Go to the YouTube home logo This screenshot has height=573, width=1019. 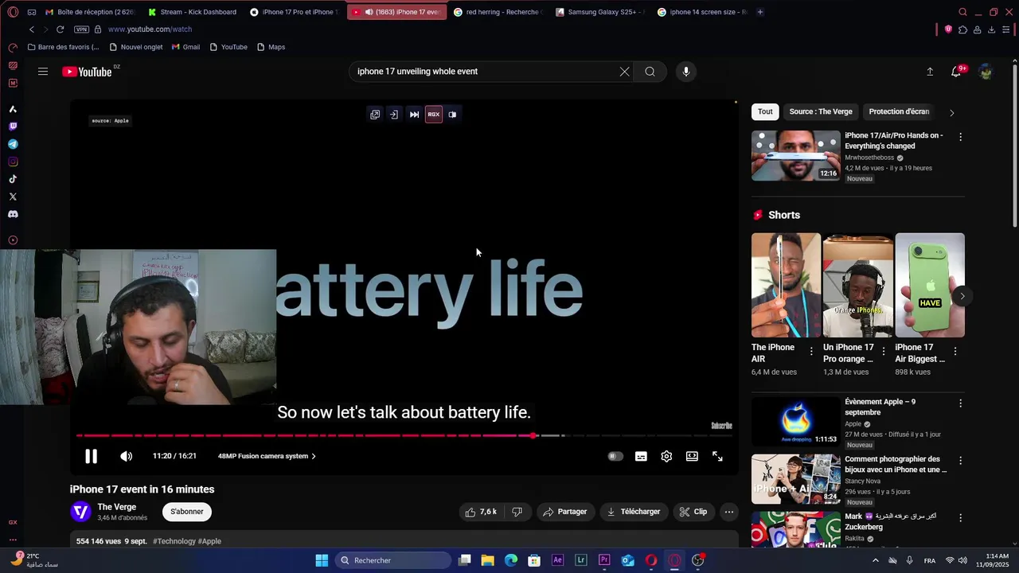point(87,72)
